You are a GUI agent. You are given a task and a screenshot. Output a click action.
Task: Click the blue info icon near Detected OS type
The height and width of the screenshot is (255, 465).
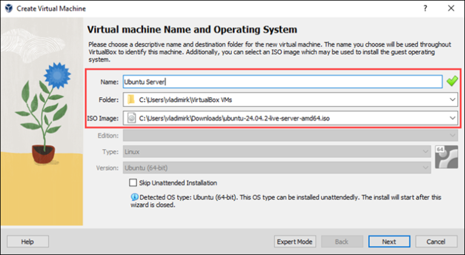click(x=134, y=197)
